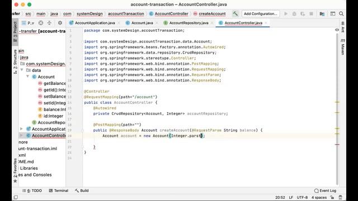Click the lock read-only icon in status bar
358x201 pixels.
tap(332, 197)
